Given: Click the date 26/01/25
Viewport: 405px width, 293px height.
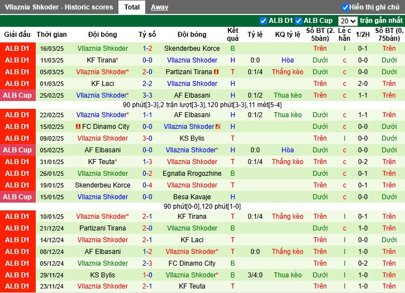Looking at the screenshot, I should tap(51, 174).
